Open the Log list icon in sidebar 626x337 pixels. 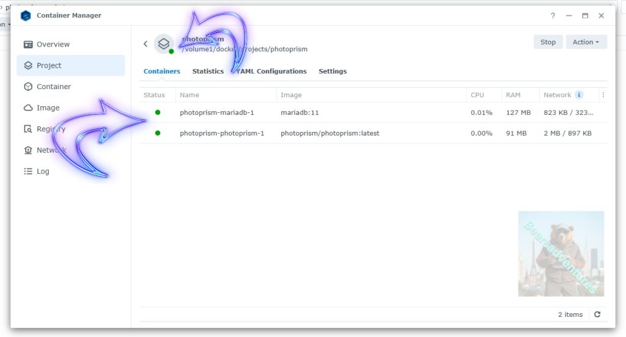(x=28, y=172)
